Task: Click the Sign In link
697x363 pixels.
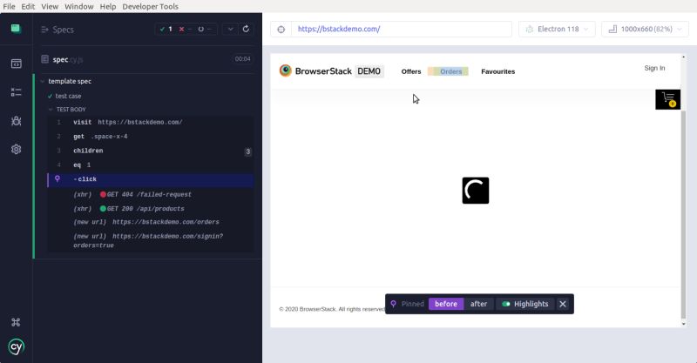Action: [655, 68]
